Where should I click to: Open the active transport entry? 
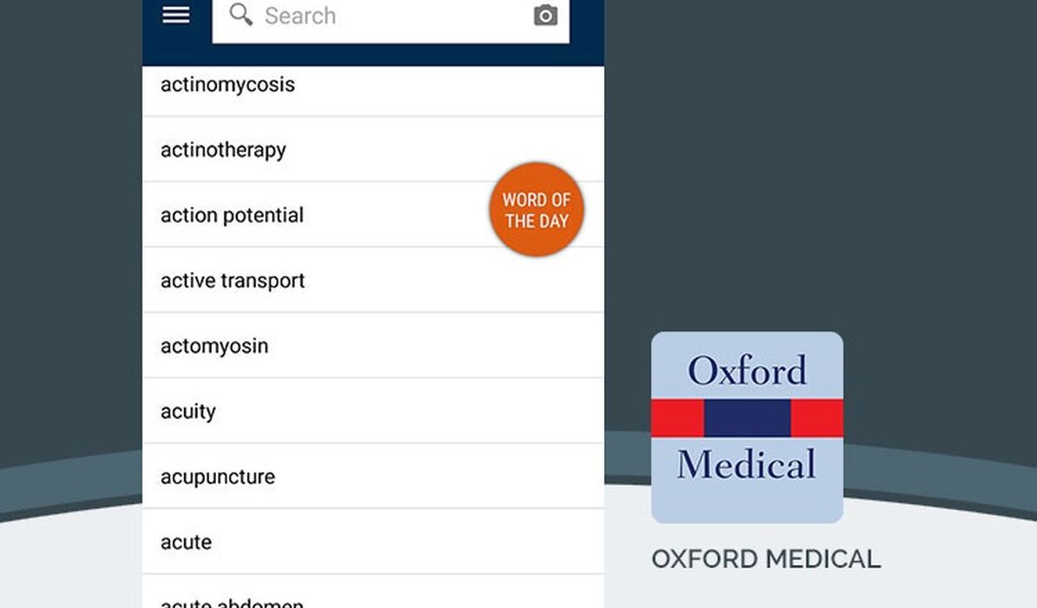click(373, 281)
